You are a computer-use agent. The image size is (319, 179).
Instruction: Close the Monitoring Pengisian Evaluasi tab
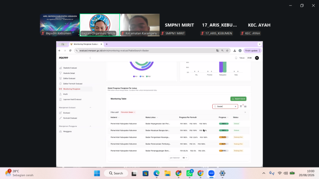pos(101,44)
